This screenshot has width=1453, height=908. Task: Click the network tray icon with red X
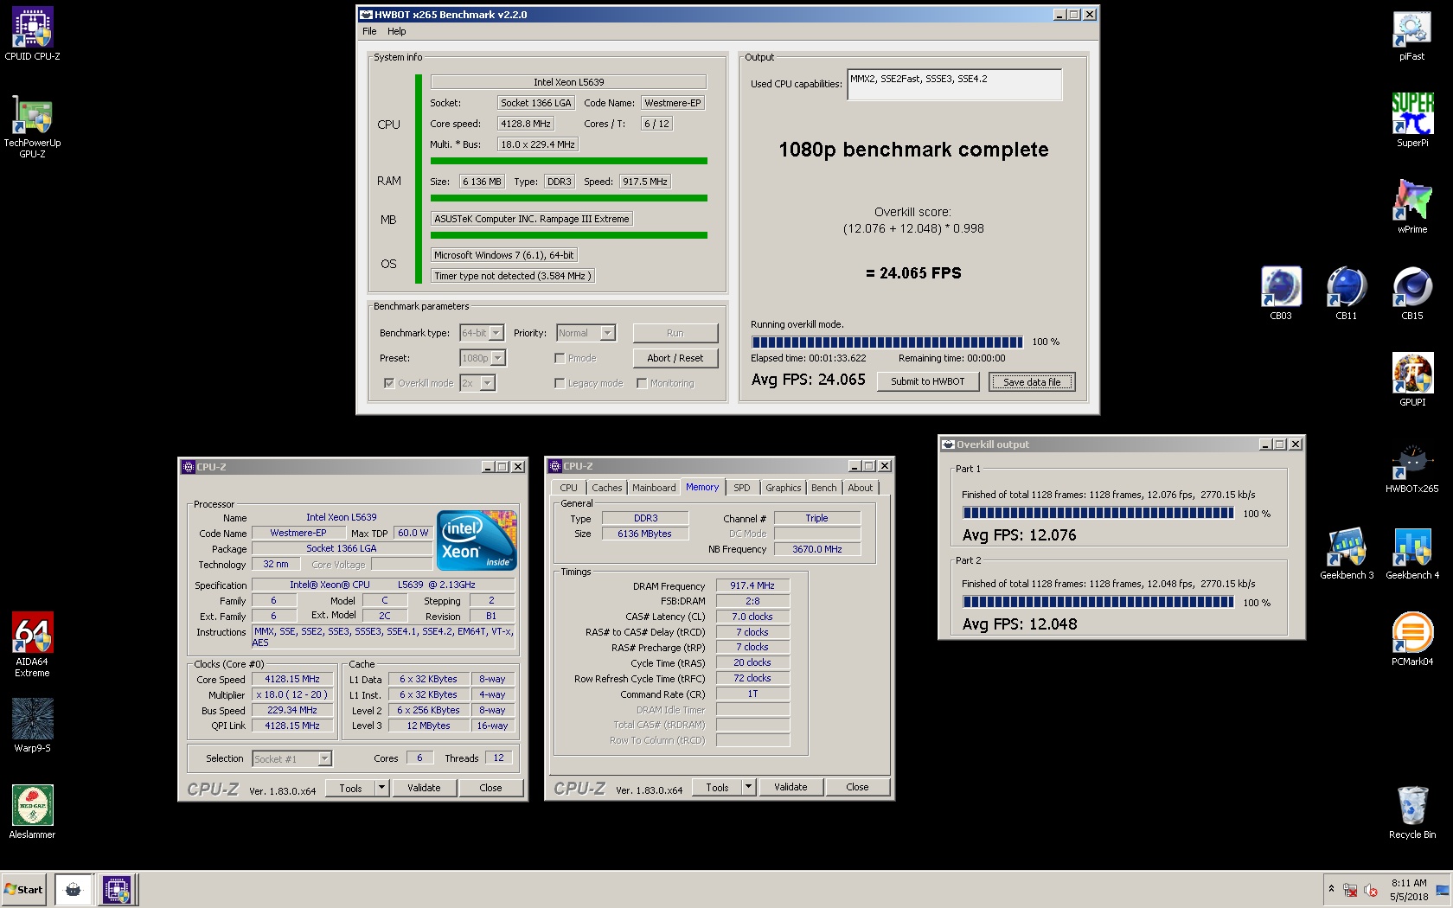click(1350, 890)
